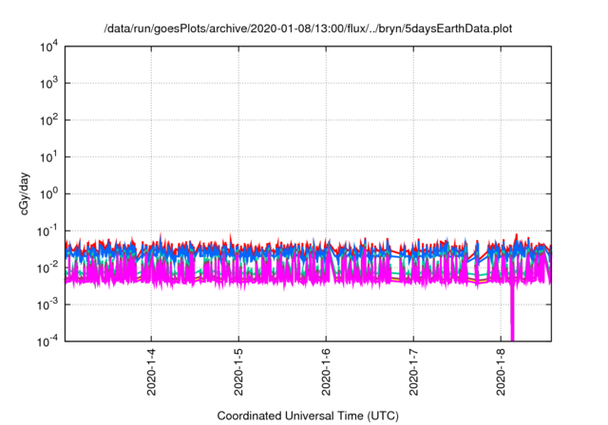This screenshot has width=608, height=425.
Task: Click grid intersection of 2020-1-6 and 10^2
Action: (327, 120)
